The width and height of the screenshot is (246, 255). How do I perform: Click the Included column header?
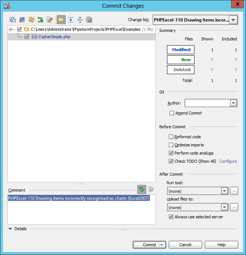click(x=229, y=39)
